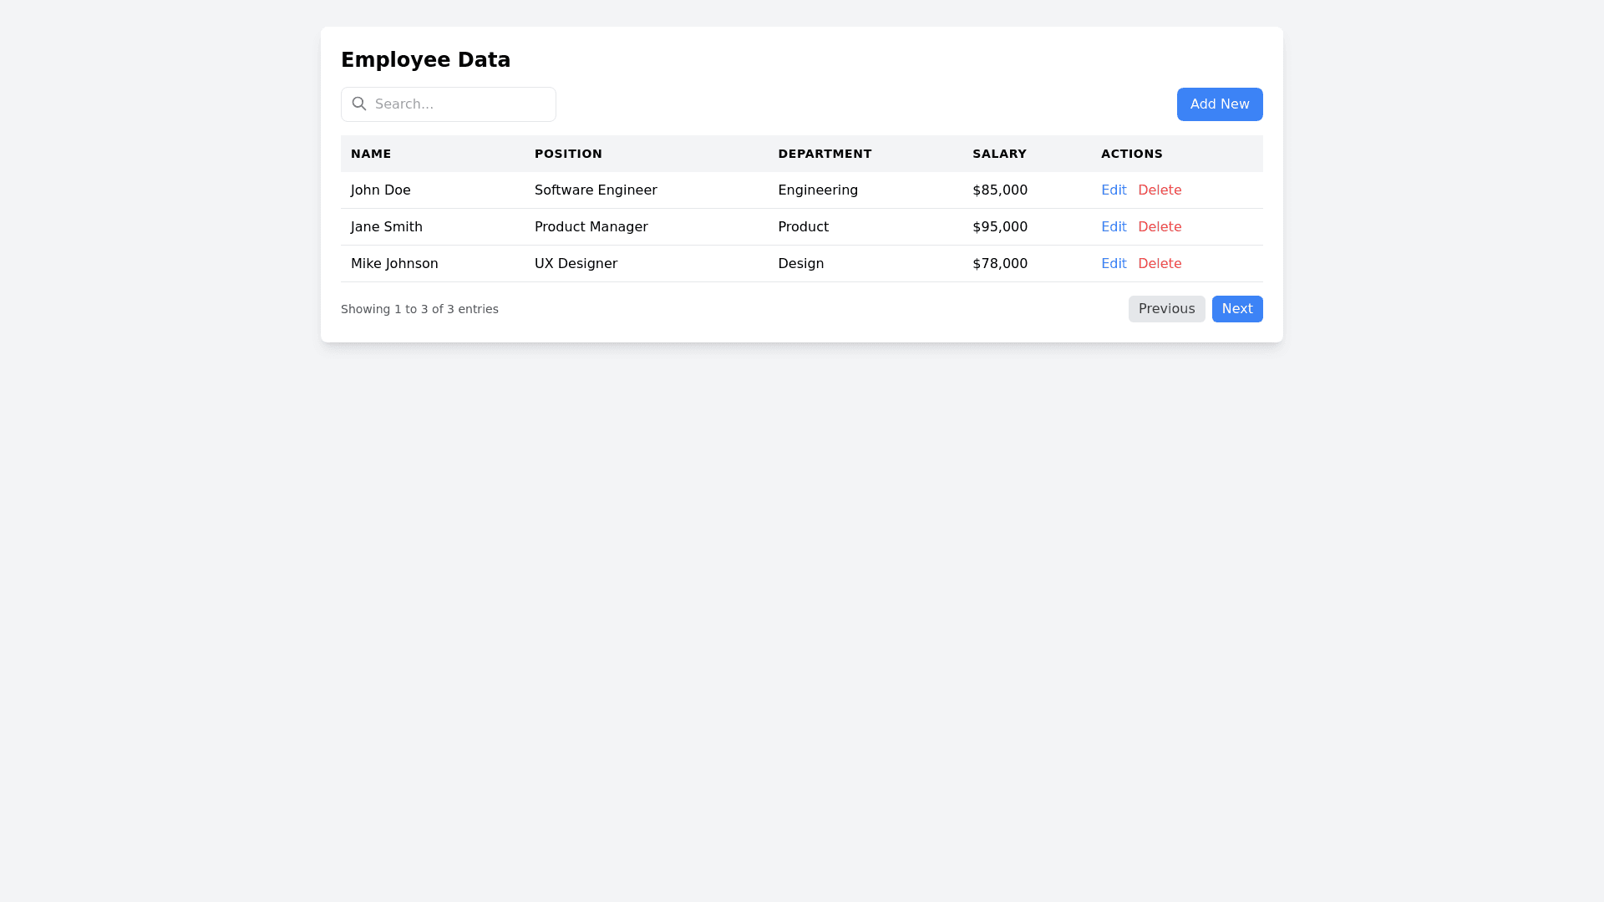Click the magnifying glass search icon
This screenshot has height=902, width=1604.
point(359,104)
